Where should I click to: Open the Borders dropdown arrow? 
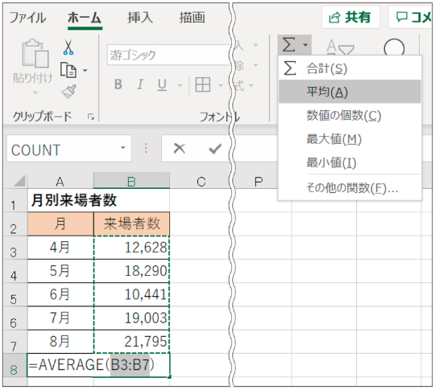pos(221,85)
